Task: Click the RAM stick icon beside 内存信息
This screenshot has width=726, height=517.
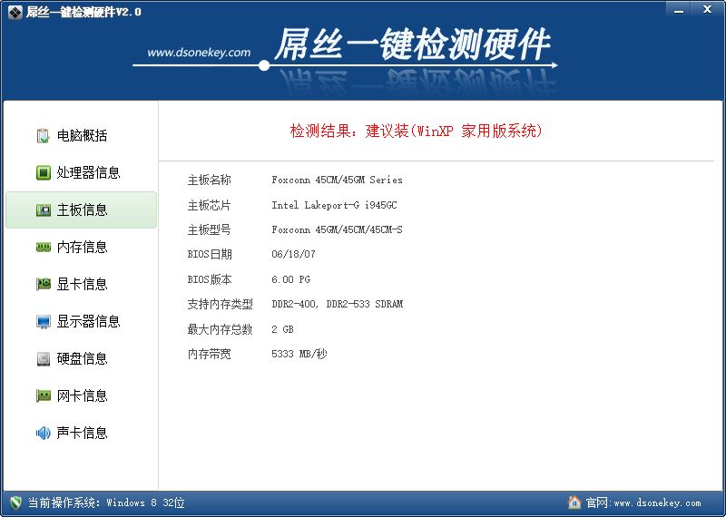Action: [43, 247]
